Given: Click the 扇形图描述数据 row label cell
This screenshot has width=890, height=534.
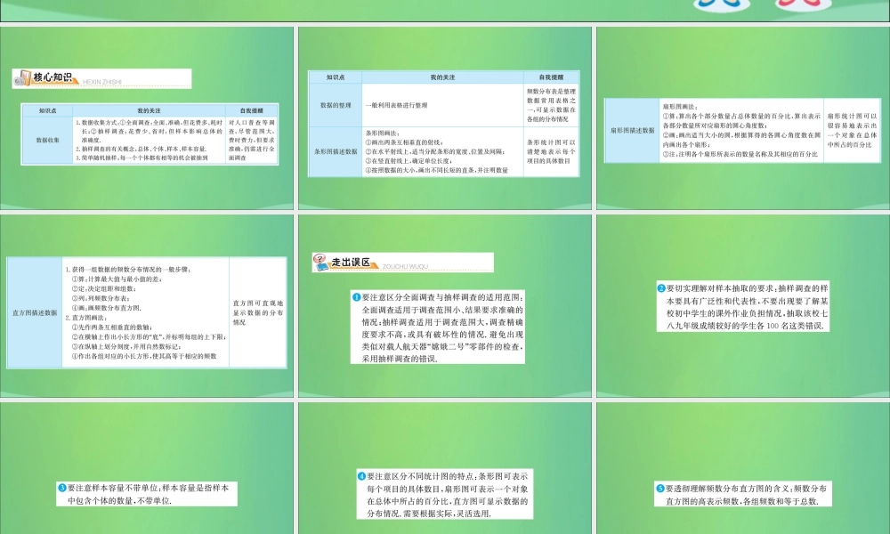Looking at the screenshot, I should point(632,131).
